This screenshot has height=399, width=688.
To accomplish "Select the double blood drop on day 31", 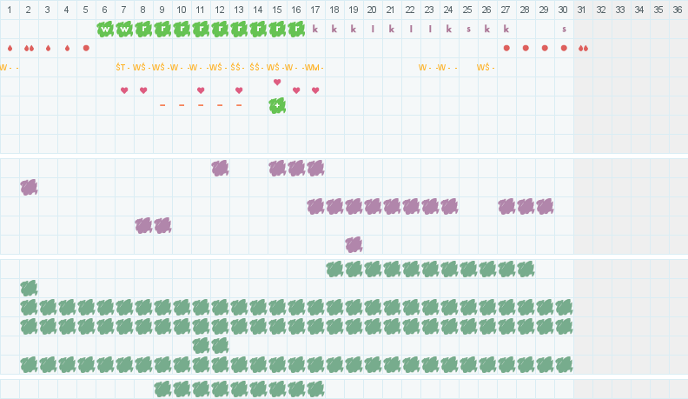I will point(583,48).
